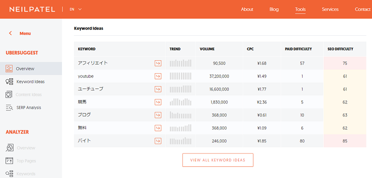Click the Analyzer Top Pages icon
Viewport: 372px width, 178px height.
(9, 161)
